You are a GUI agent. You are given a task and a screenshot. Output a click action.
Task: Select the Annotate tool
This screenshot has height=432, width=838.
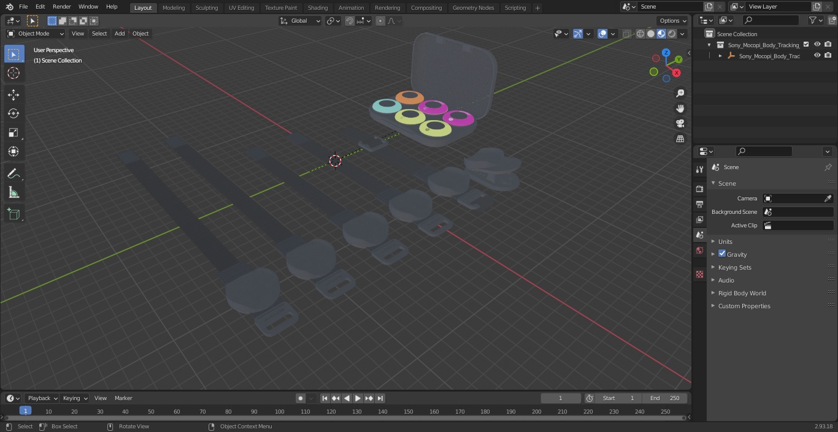click(x=13, y=174)
